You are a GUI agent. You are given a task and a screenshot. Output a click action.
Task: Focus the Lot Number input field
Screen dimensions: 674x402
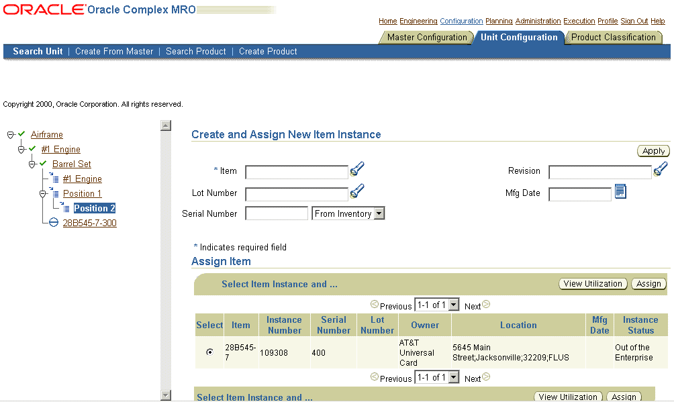[297, 194]
